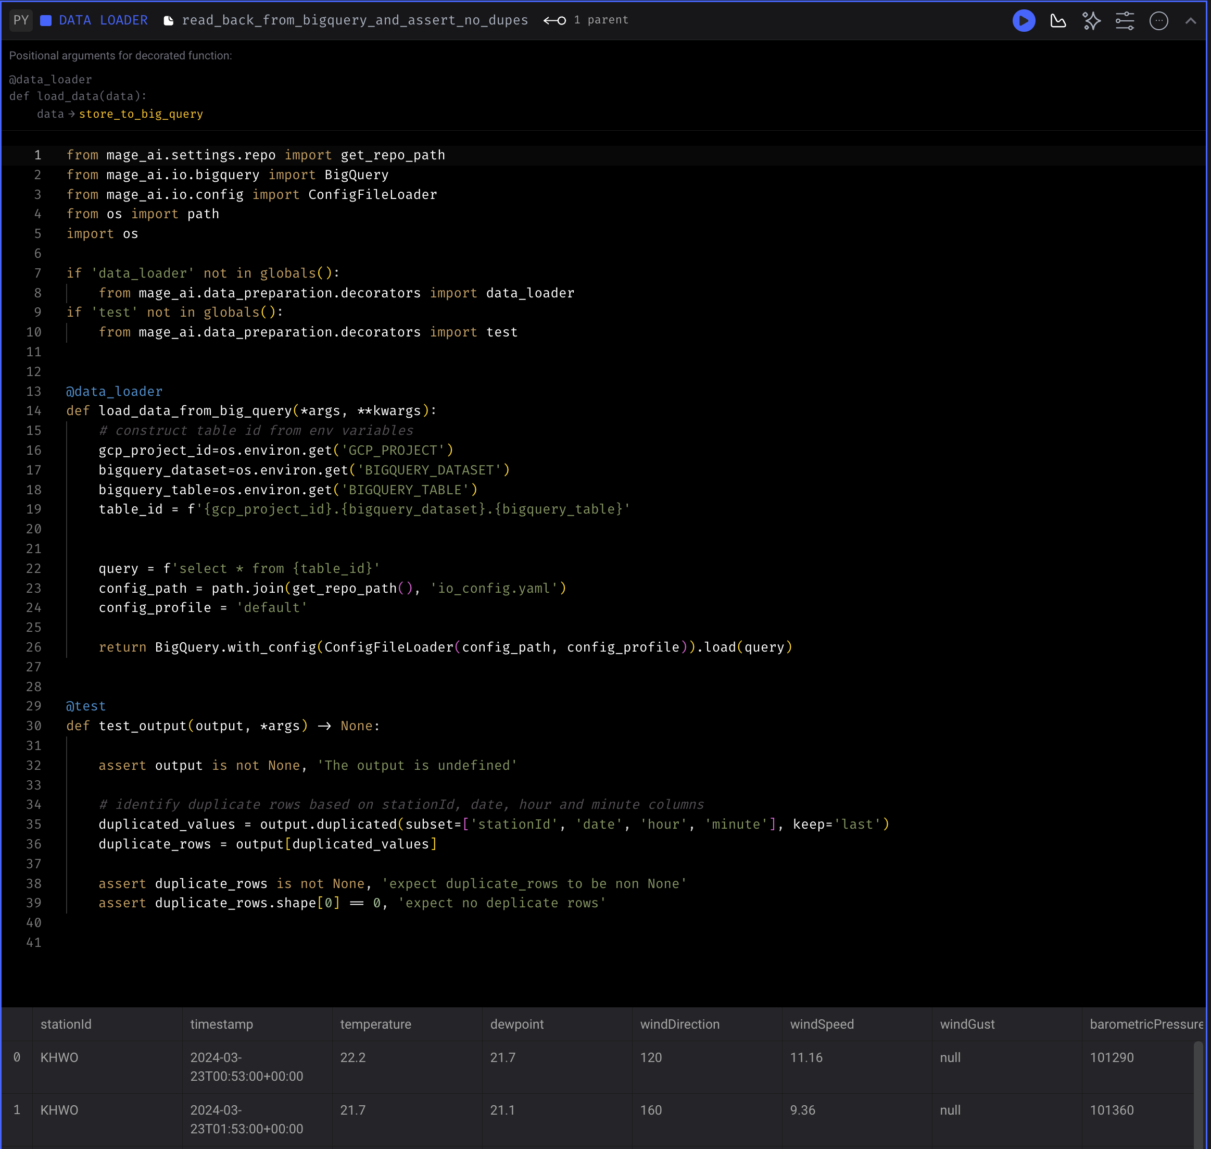
Task: Click the 'return BigQuery.with_config' line
Action: 446,647
